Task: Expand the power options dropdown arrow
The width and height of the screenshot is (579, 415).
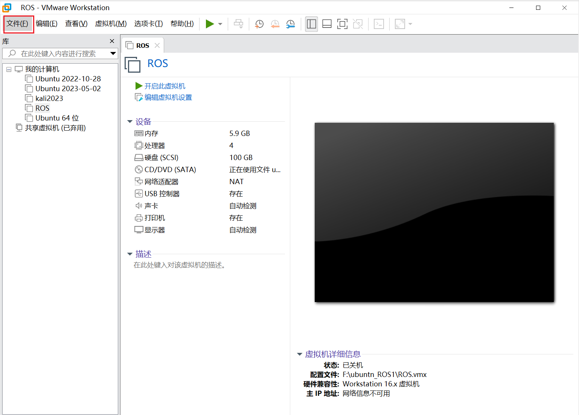Action: (x=220, y=24)
